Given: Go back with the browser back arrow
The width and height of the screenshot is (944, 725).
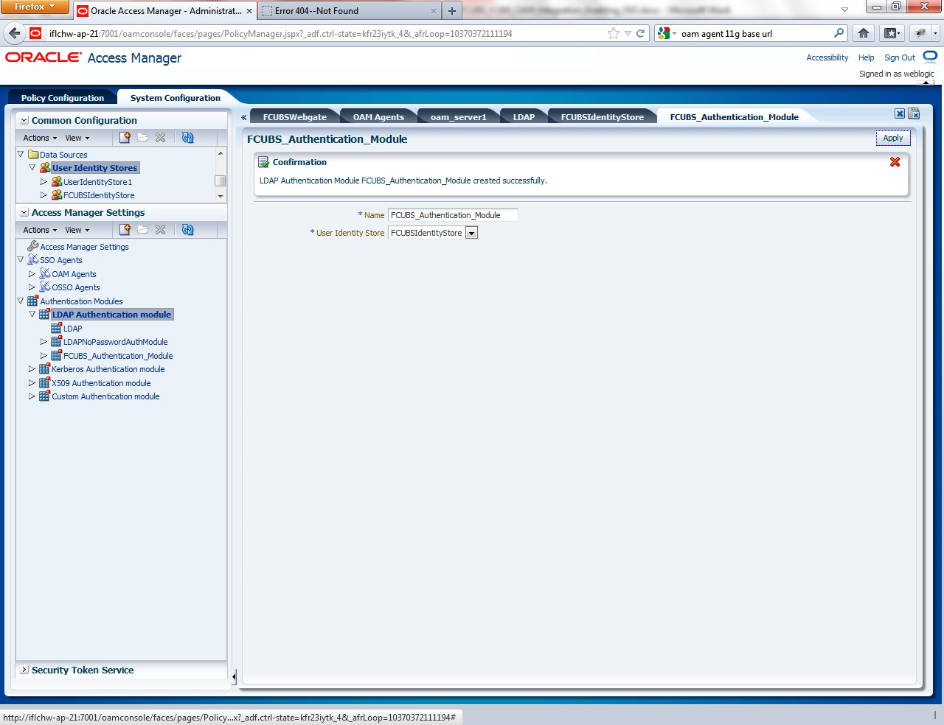Looking at the screenshot, I should (15, 33).
